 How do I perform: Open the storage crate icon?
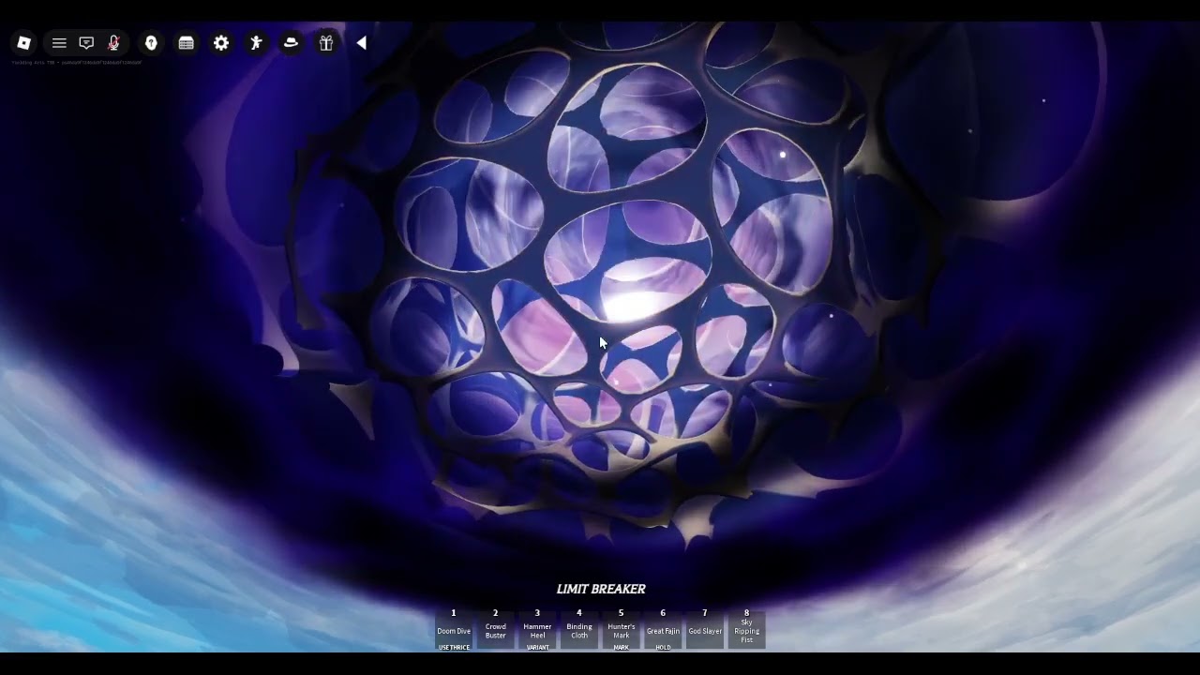pos(187,43)
